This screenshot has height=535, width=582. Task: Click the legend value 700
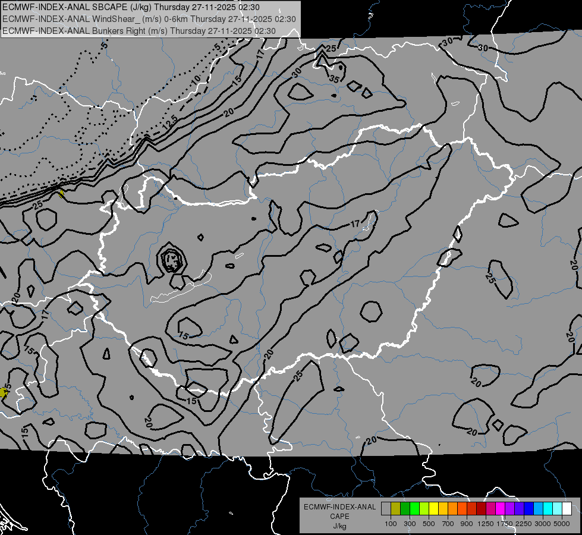[x=448, y=524]
